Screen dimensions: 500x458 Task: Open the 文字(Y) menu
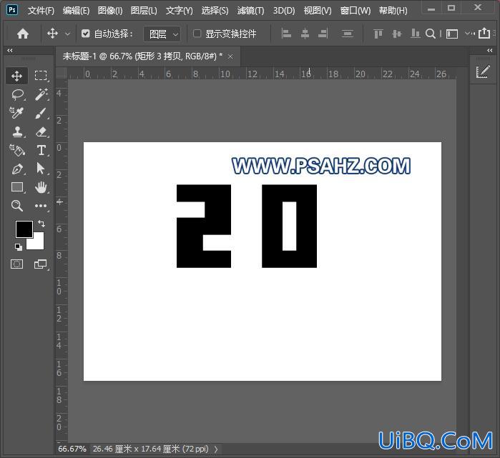180,11
